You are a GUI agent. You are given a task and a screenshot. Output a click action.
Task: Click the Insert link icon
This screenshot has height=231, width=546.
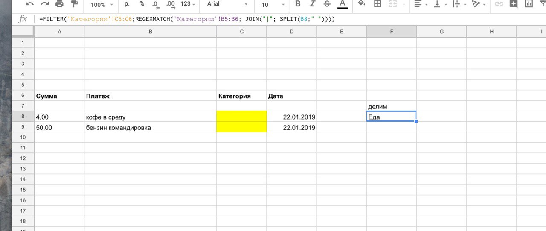point(499,4)
